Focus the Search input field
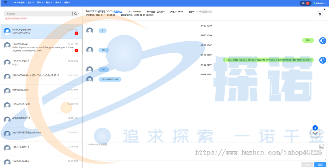 [x=38, y=13]
